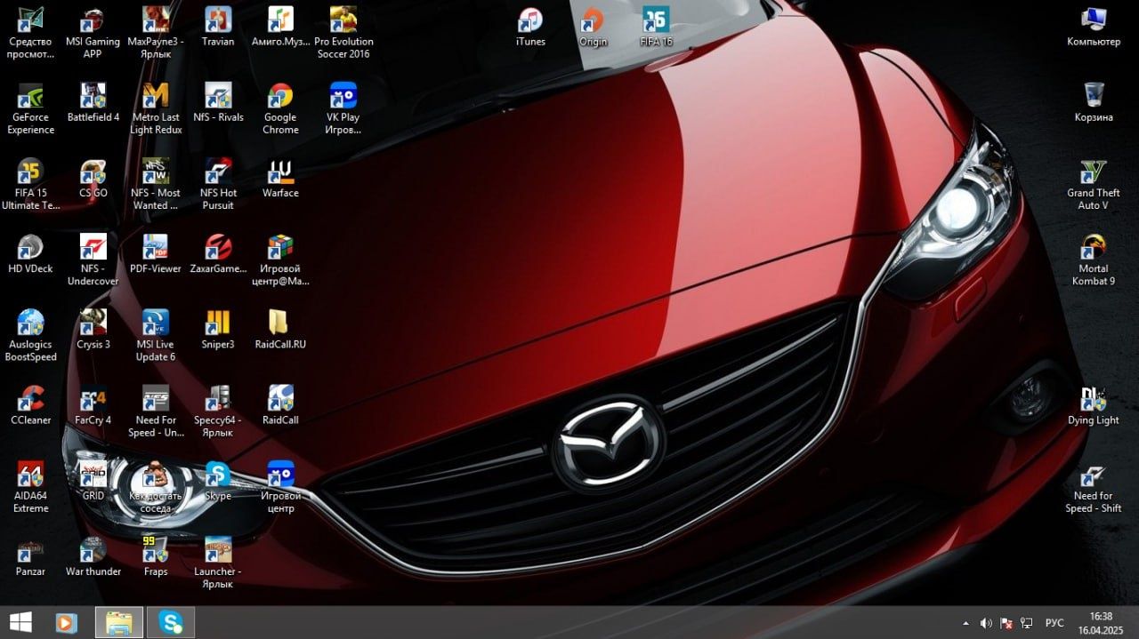
Task: Open FarCry 4 icon
Action: click(93, 404)
